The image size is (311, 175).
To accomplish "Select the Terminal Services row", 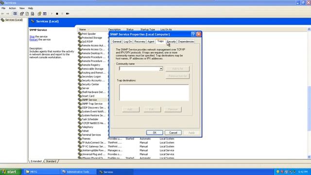I will (x=91, y=135).
